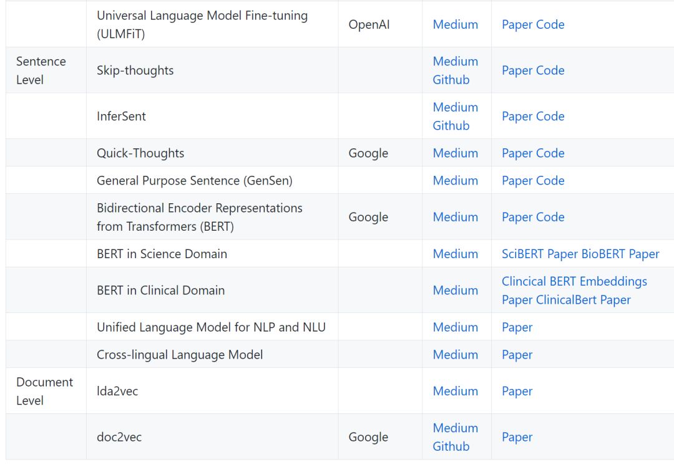The image size is (674, 467).
Task: Open the Medium link for BERT from Google
Action: point(455,217)
